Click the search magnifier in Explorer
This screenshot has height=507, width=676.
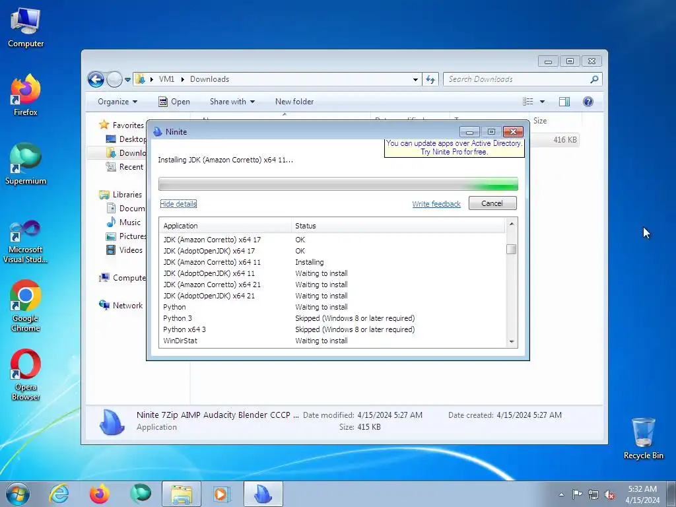(594, 79)
